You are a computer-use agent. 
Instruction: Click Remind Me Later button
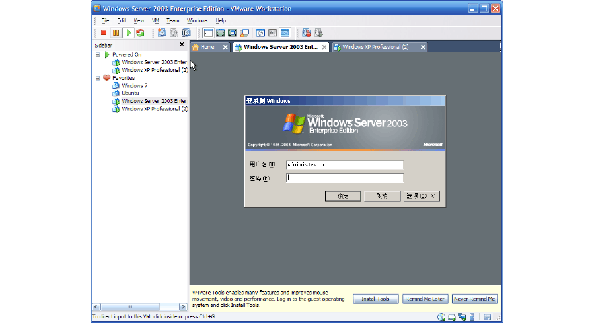tap(425, 299)
